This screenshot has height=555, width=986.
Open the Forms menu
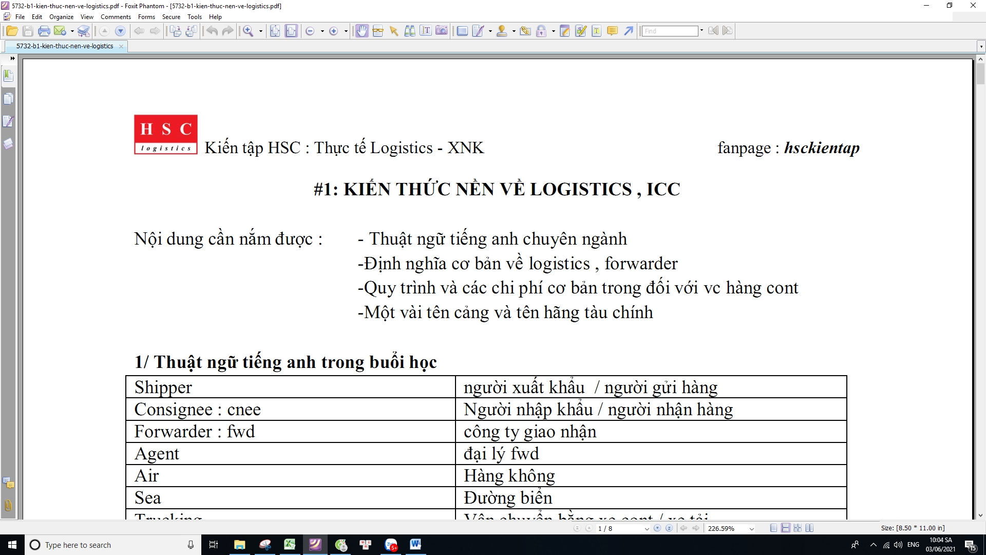pos(146,17)
